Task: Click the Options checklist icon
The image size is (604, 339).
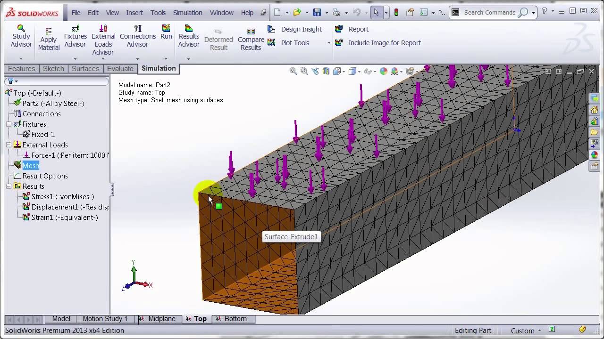Action: coord(423,13)
